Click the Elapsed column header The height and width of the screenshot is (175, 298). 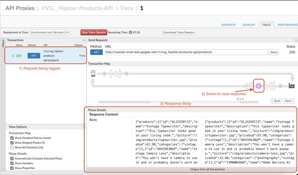coord(79,45)
